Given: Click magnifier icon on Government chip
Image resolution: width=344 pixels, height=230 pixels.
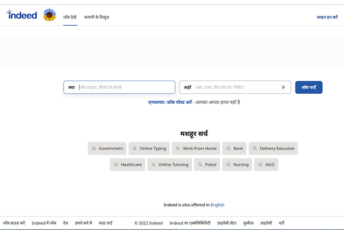Looking at the screenshot, I should tap(94, 148).
